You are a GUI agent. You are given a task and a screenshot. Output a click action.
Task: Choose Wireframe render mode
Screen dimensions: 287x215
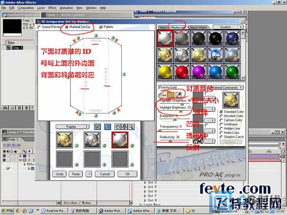[x=221, y=125]
